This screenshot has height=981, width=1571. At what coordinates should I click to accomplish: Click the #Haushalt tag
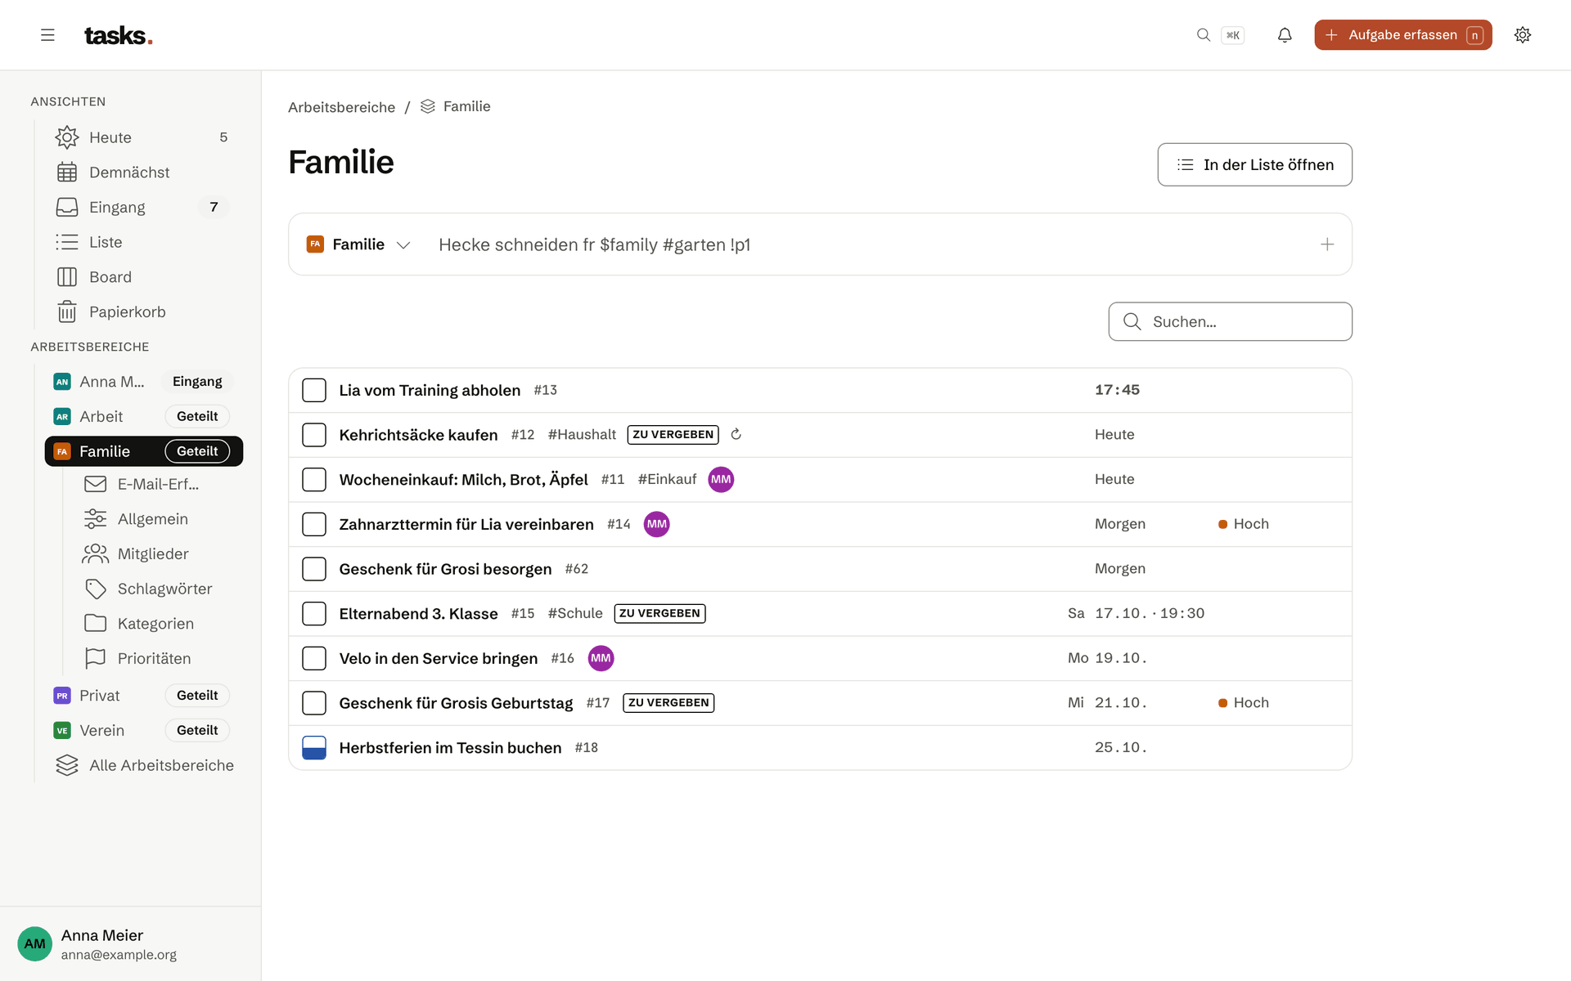tap(582, 434)
